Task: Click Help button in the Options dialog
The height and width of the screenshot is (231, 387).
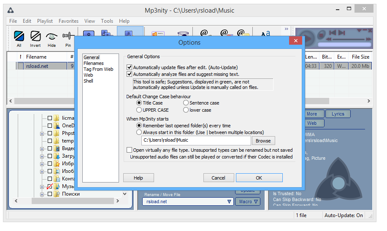Action: [138, 178]
